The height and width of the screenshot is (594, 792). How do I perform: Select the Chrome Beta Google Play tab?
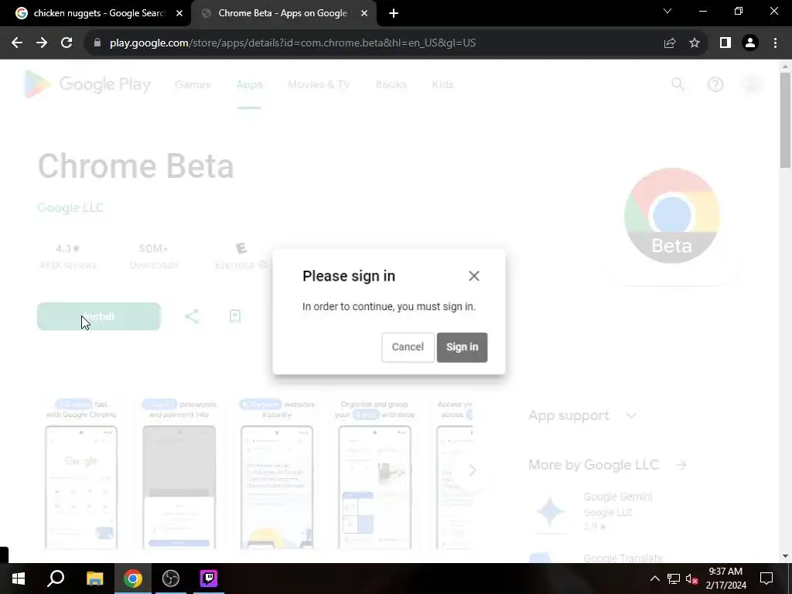point(283,13)
